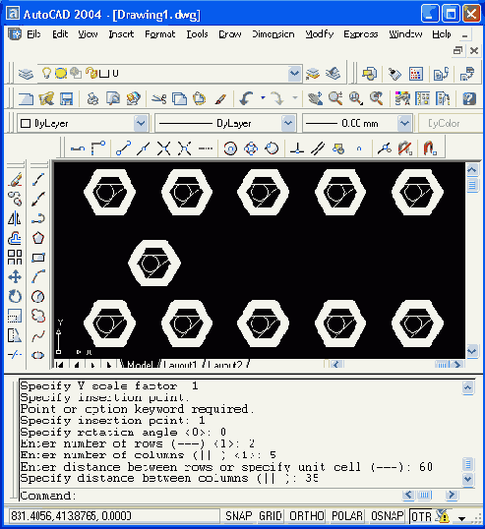Open the ByColor plot style dropdown
The height and width of the screenshot is (529, 485).
click(451, 124)
